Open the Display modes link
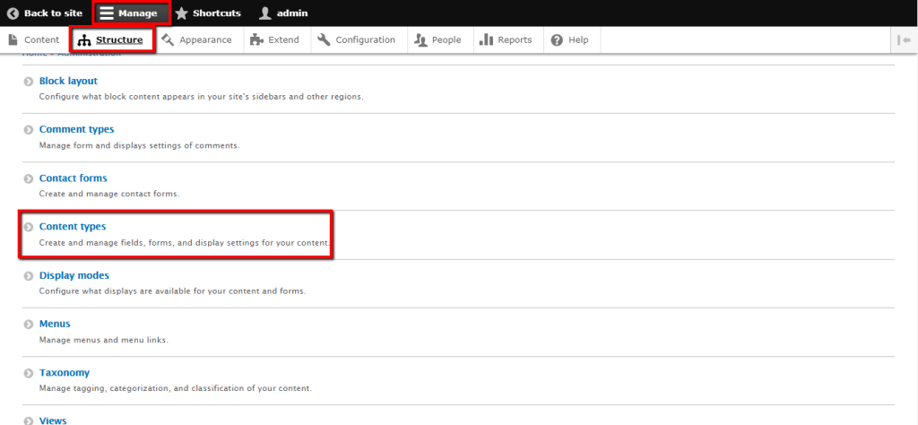918x425 pixels. click(x=74, y=275)
